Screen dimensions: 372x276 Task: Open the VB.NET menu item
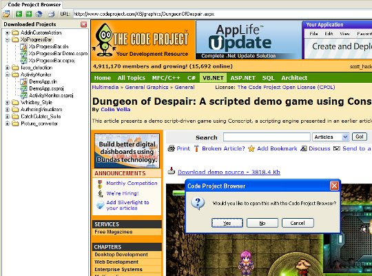click(213, 78)
